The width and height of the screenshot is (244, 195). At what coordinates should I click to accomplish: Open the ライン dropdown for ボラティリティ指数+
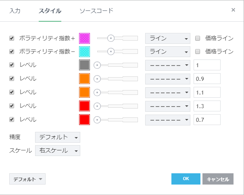point(167,39)
